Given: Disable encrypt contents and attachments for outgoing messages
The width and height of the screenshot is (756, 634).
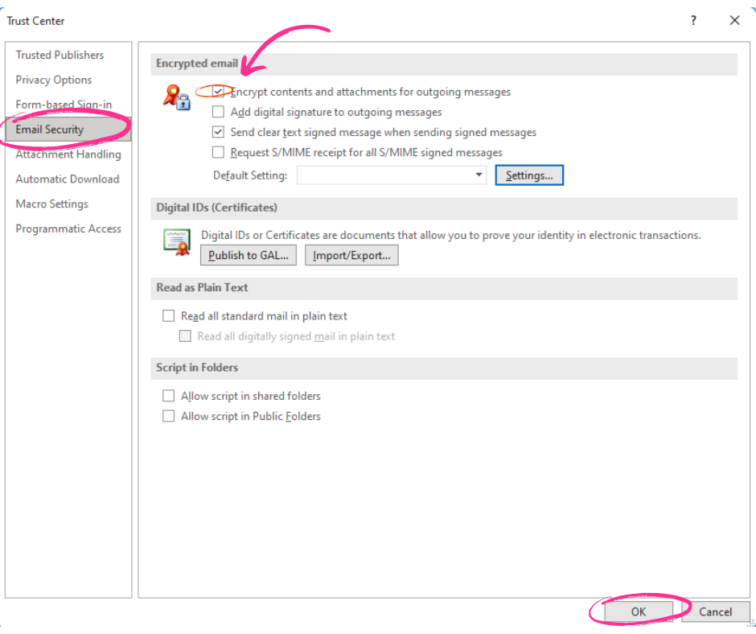Looking at the screenshot, I should click(x=217, y=91).
